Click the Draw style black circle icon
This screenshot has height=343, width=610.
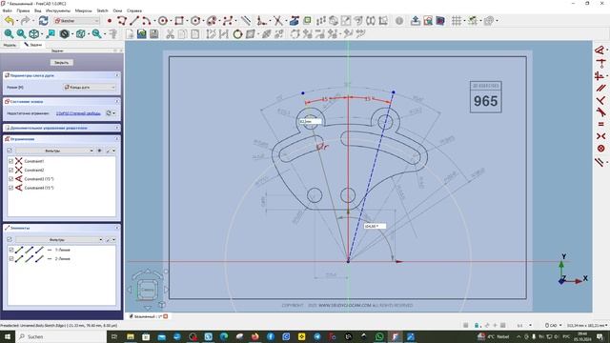64,34
